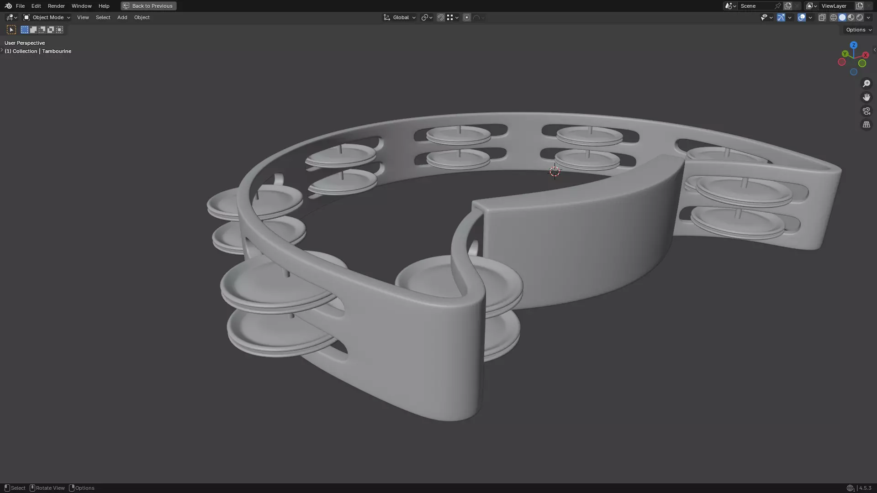Screen dimensions: 877x493
Task: Select the tweak select tool icon
Action: [x=11, y=30]
